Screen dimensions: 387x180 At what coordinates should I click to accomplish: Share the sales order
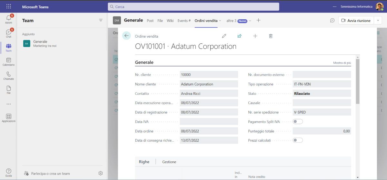239,36
